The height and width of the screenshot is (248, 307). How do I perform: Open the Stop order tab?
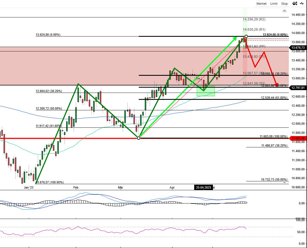(x=284, y=4)
